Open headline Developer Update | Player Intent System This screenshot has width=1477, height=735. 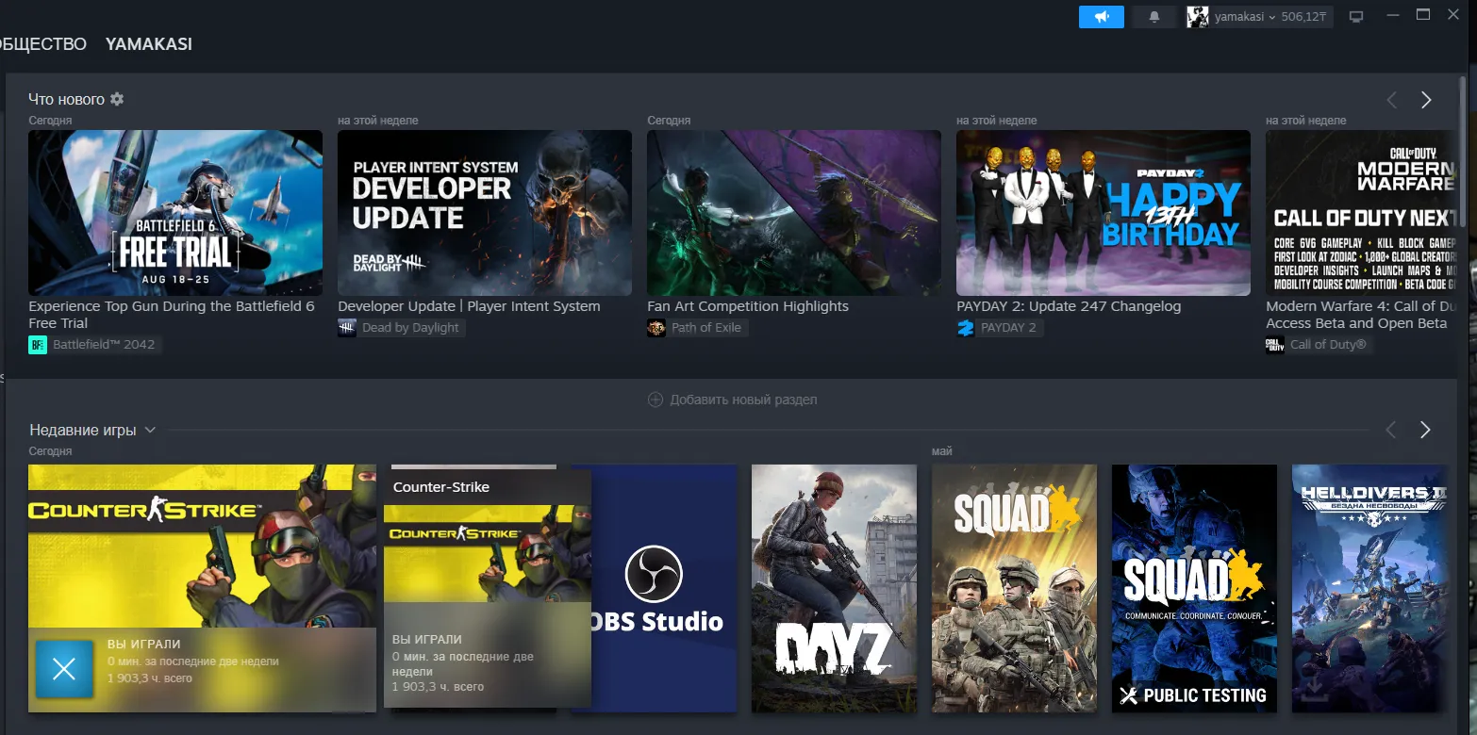(x=469, y=306)
